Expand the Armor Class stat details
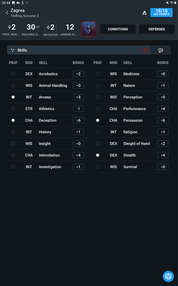This screenshot has width=178, height=286. point(69,29)
